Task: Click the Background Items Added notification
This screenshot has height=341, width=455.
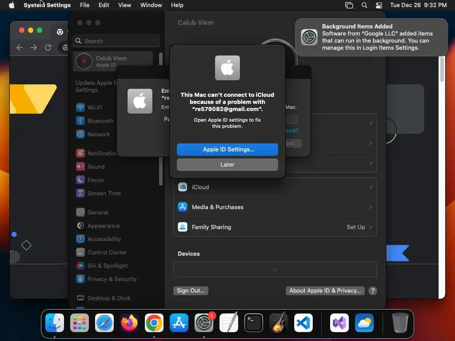Action: pos(371,37)
